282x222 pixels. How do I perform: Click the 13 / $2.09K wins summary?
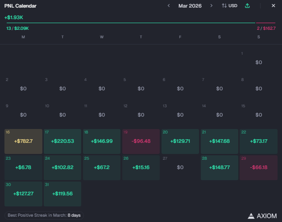[x=17, y=28]
